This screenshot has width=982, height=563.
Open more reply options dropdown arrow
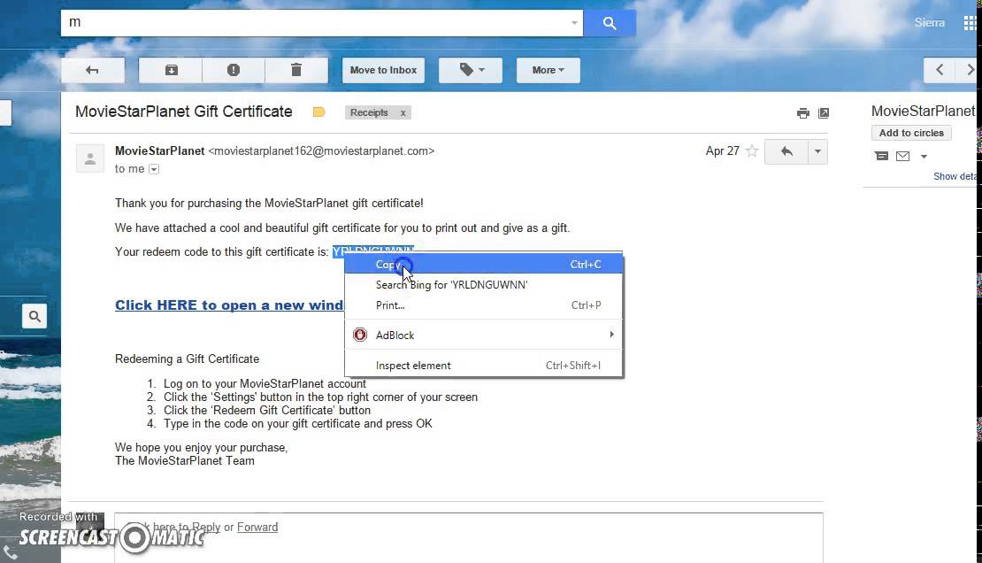click(817, 151)
